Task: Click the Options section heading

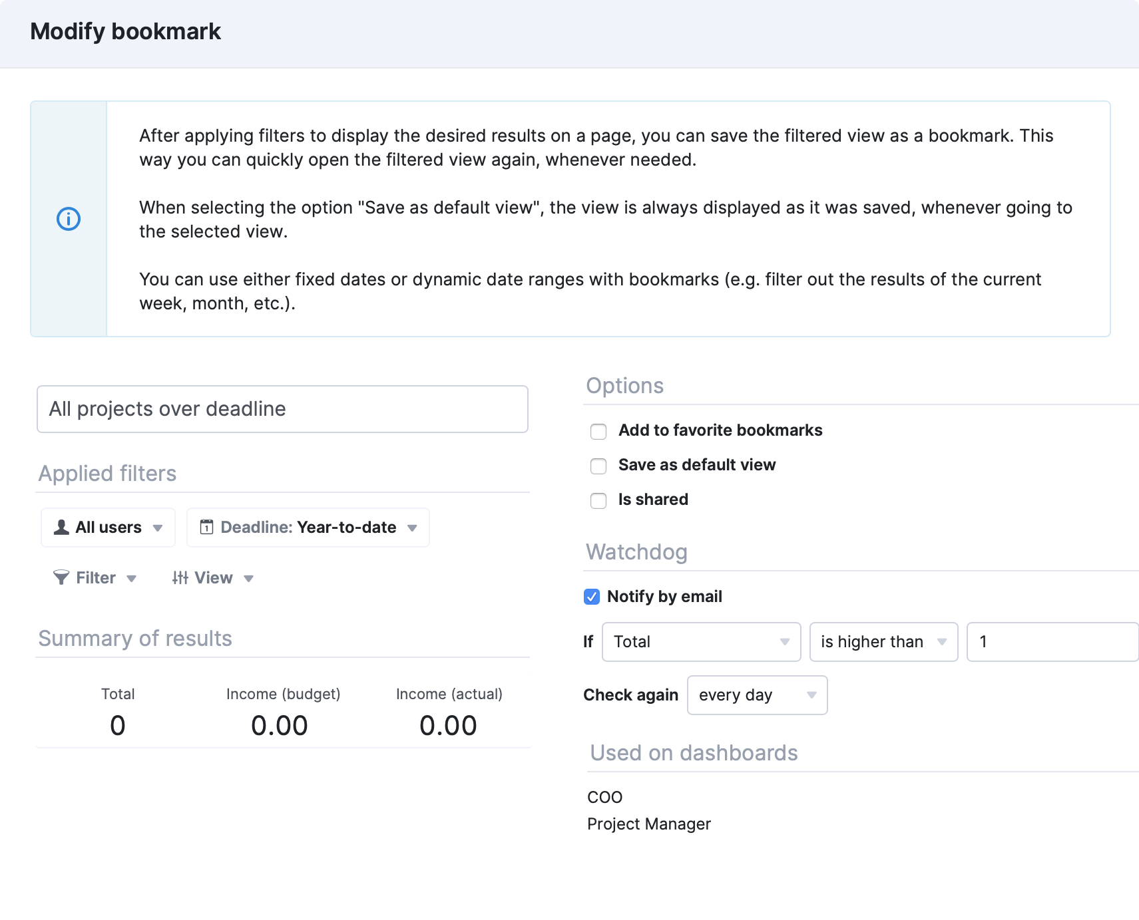Action: [624, 386]
